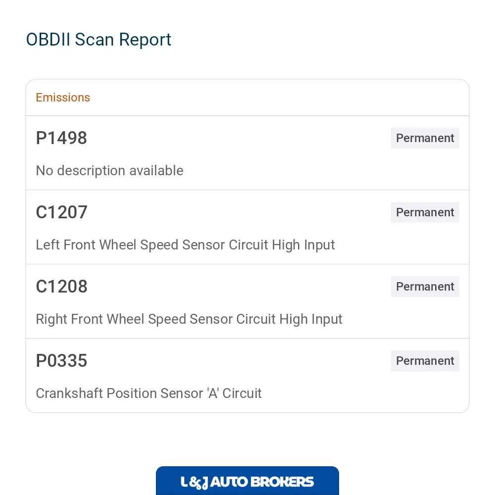Select the Left Front Wheel Speed Sensor description
Image resolution: width=495 pixels, height=495 pixels.
point(185,245)
